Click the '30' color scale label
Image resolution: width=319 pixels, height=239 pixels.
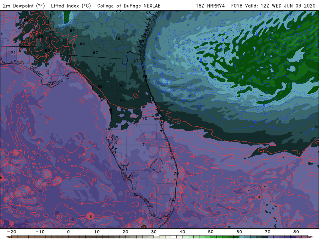(x=154, y=232)
